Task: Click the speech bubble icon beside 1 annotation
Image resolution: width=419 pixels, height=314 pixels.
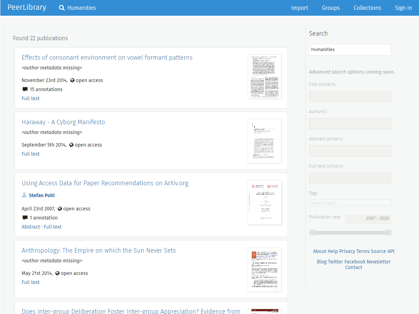Action: point(25,218)
